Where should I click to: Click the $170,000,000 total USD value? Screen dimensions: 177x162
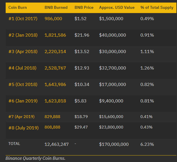click(114, 144)
